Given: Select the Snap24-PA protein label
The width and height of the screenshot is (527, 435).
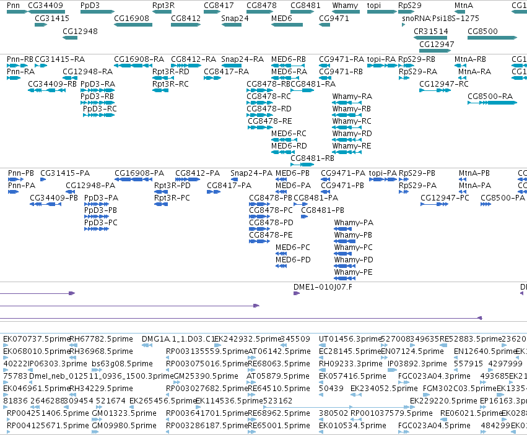Looking at the screenshot, I should click(251, 173).
